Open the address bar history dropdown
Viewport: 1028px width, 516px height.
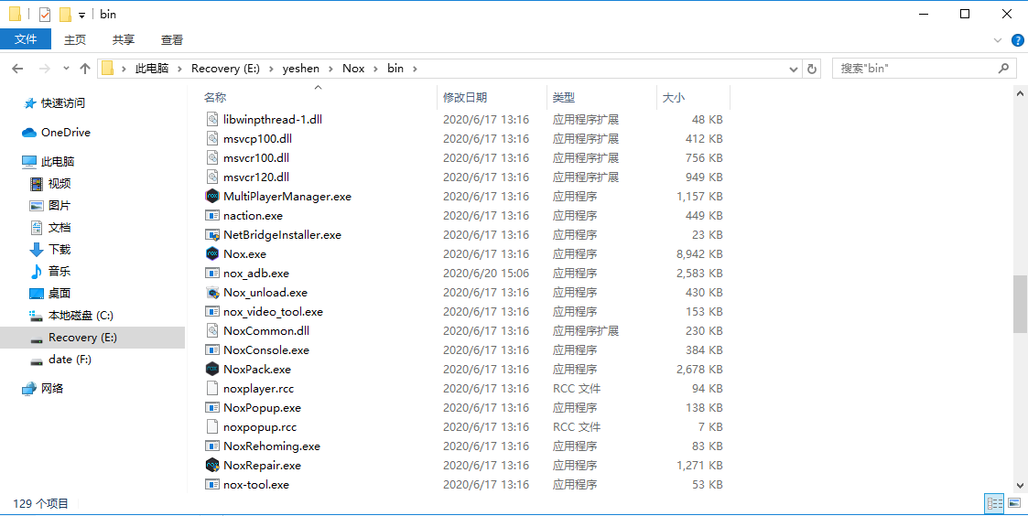pos(794,69)
